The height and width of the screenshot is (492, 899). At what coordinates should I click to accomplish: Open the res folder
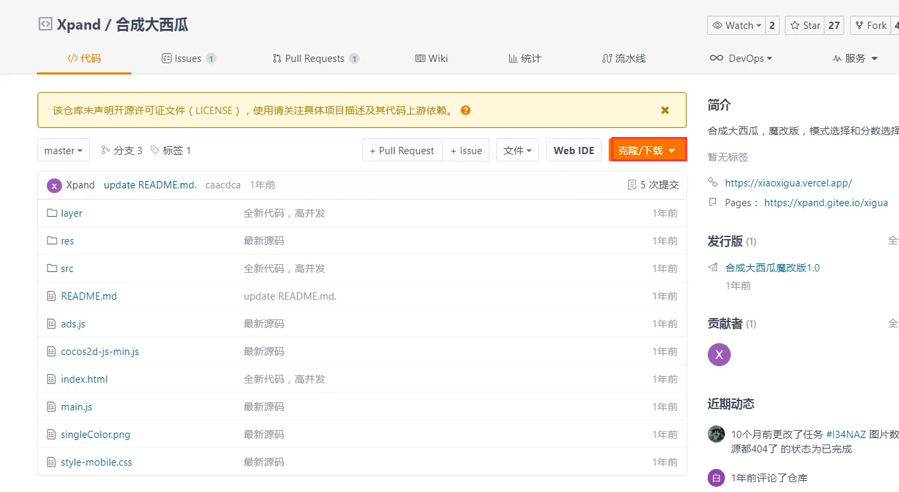coord(67,241)
